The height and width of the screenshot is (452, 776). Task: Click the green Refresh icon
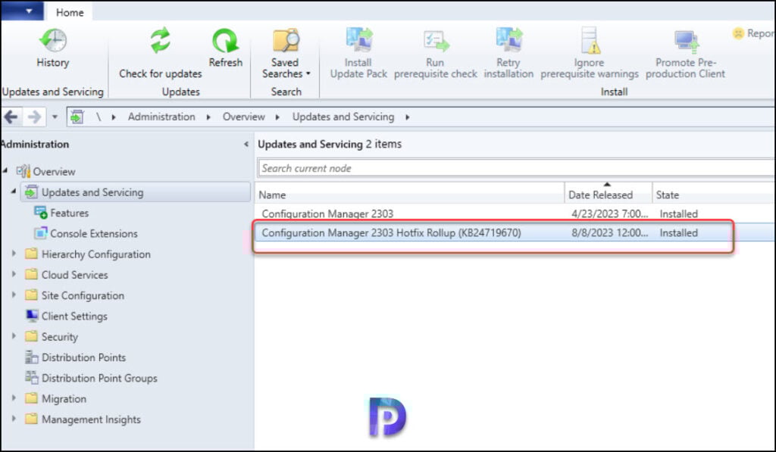point(225,41)
